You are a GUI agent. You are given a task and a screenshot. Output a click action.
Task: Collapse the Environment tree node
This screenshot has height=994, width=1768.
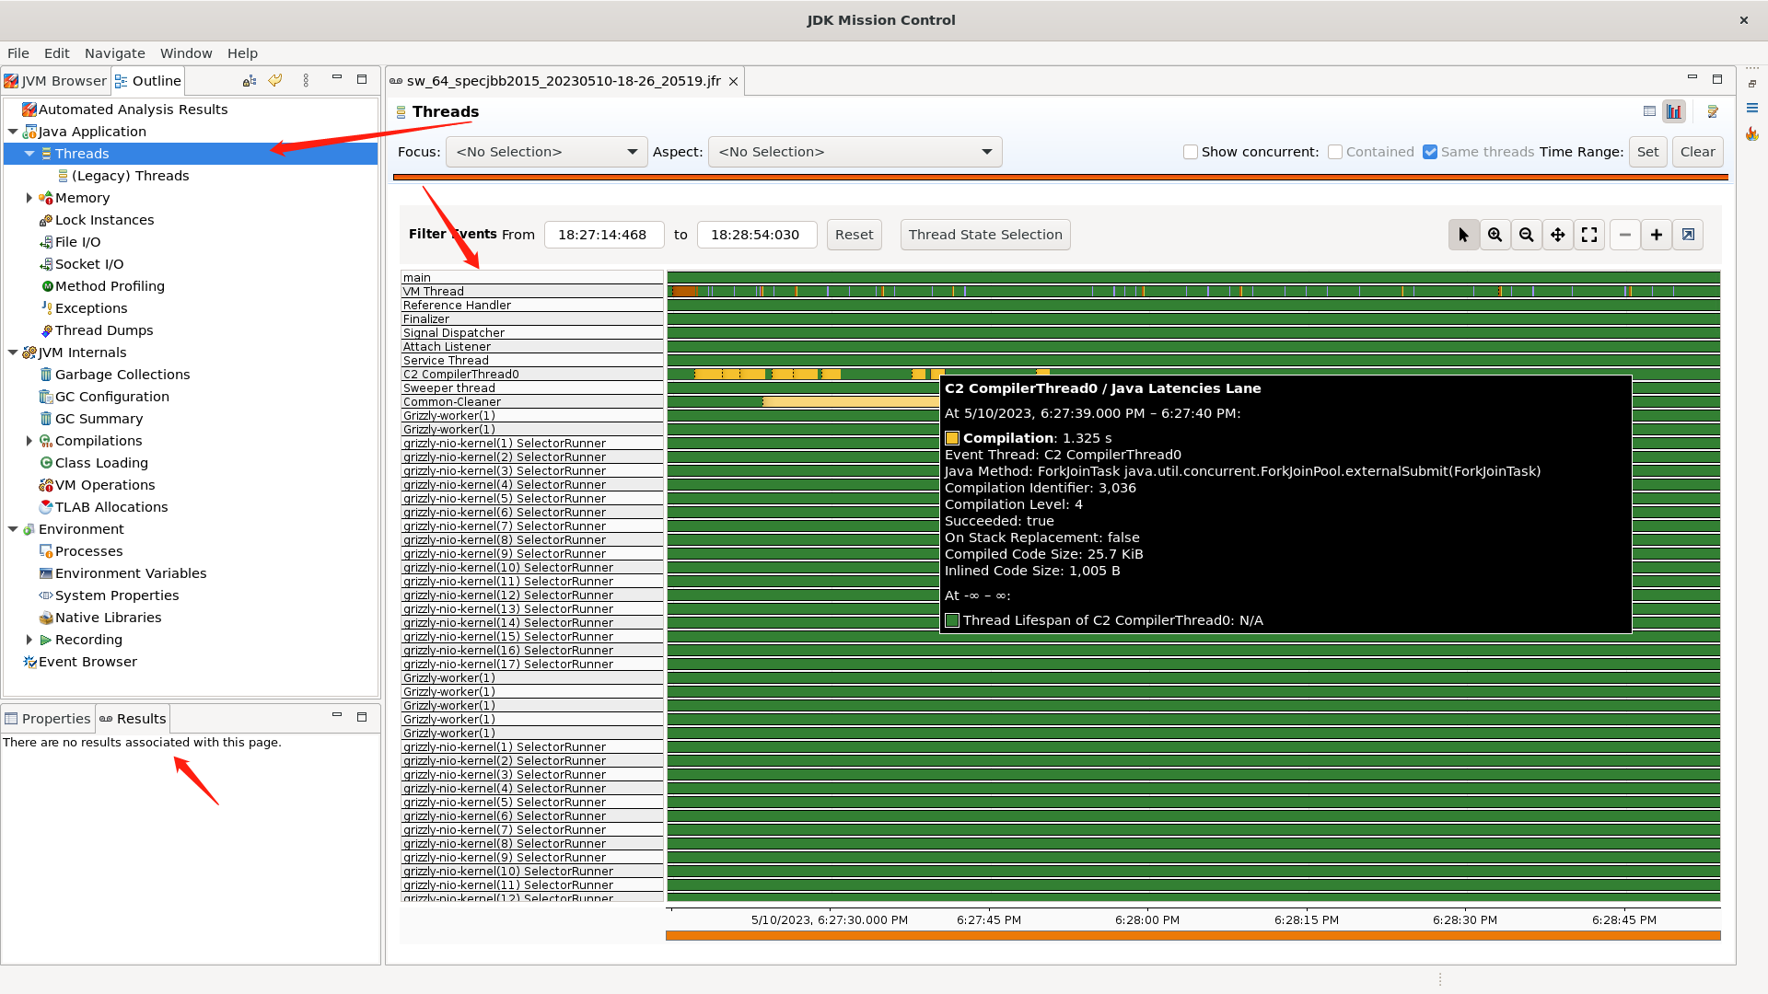coord(13,529)
